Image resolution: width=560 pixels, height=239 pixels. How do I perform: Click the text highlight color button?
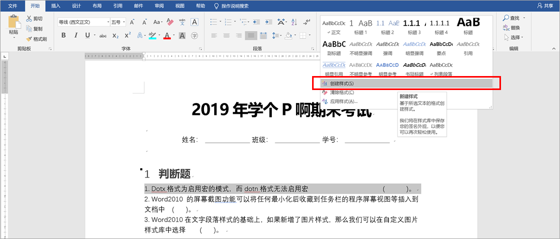[x=153, y=35]
